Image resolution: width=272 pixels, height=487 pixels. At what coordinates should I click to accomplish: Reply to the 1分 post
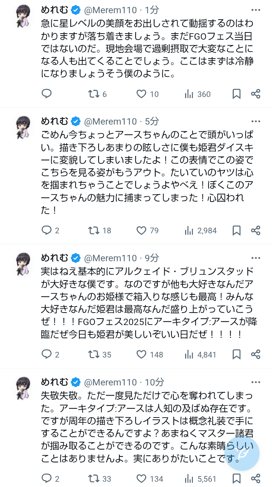pyautogui.click(x=46, y=94)
